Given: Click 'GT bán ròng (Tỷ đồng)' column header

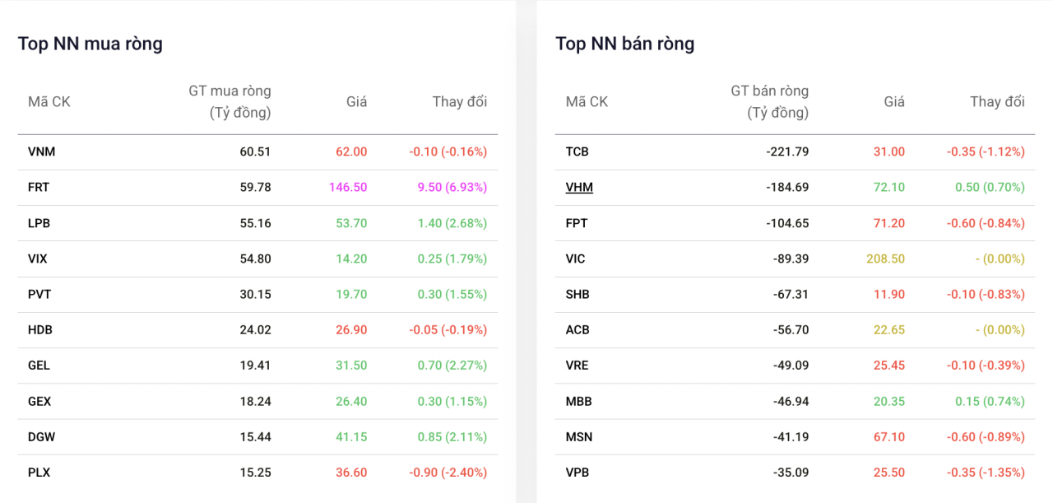Looking at the screenshot, I should [x=769, y=101].
